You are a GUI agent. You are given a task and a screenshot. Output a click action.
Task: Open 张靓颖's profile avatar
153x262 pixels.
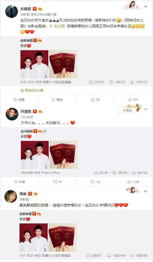pos(11,11)
